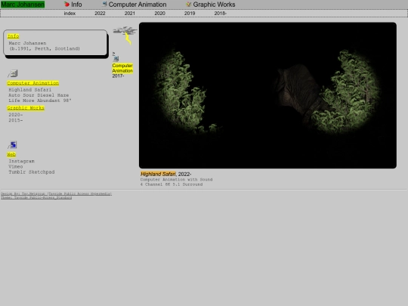
Task: Click the Design By footer credit link
Action: [56, 193]
